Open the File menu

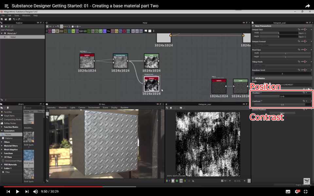3,15
